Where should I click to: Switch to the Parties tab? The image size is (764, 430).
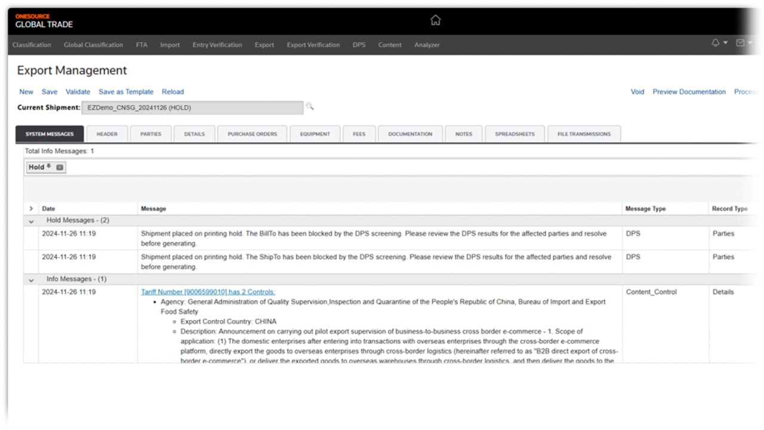click(150, 134)
